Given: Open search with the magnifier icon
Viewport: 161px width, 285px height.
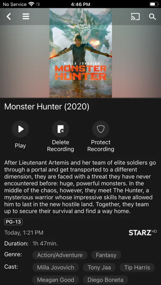Looking at the screenshot, I should point(152,16).
